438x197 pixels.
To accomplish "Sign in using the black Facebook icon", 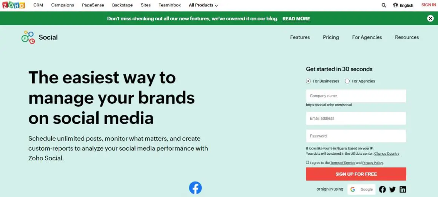I will coord(382,189).
